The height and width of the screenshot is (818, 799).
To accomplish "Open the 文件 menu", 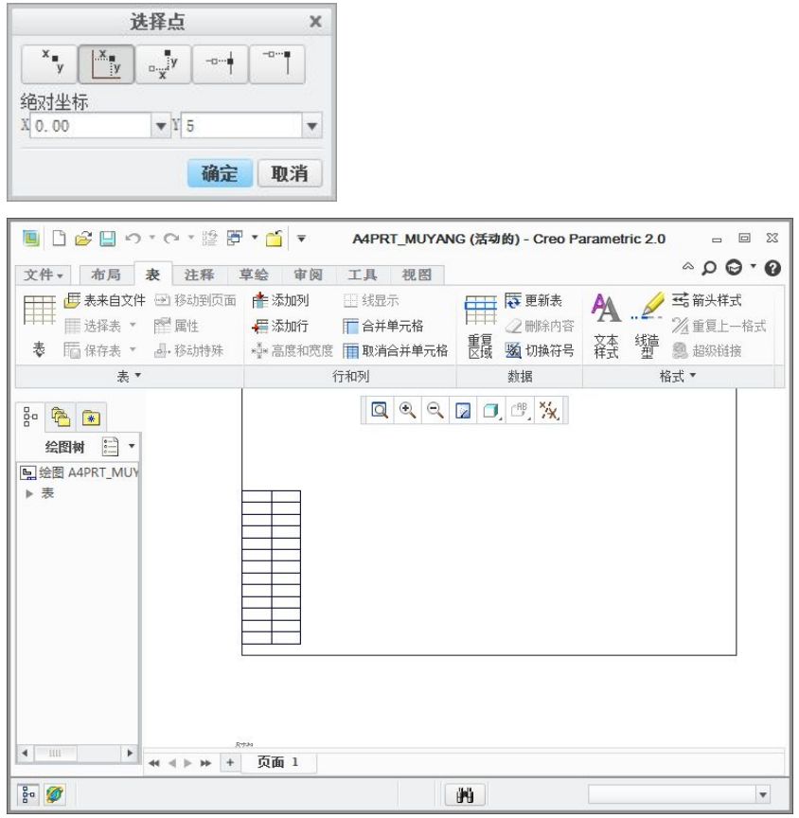I will [x=43, y=275].
